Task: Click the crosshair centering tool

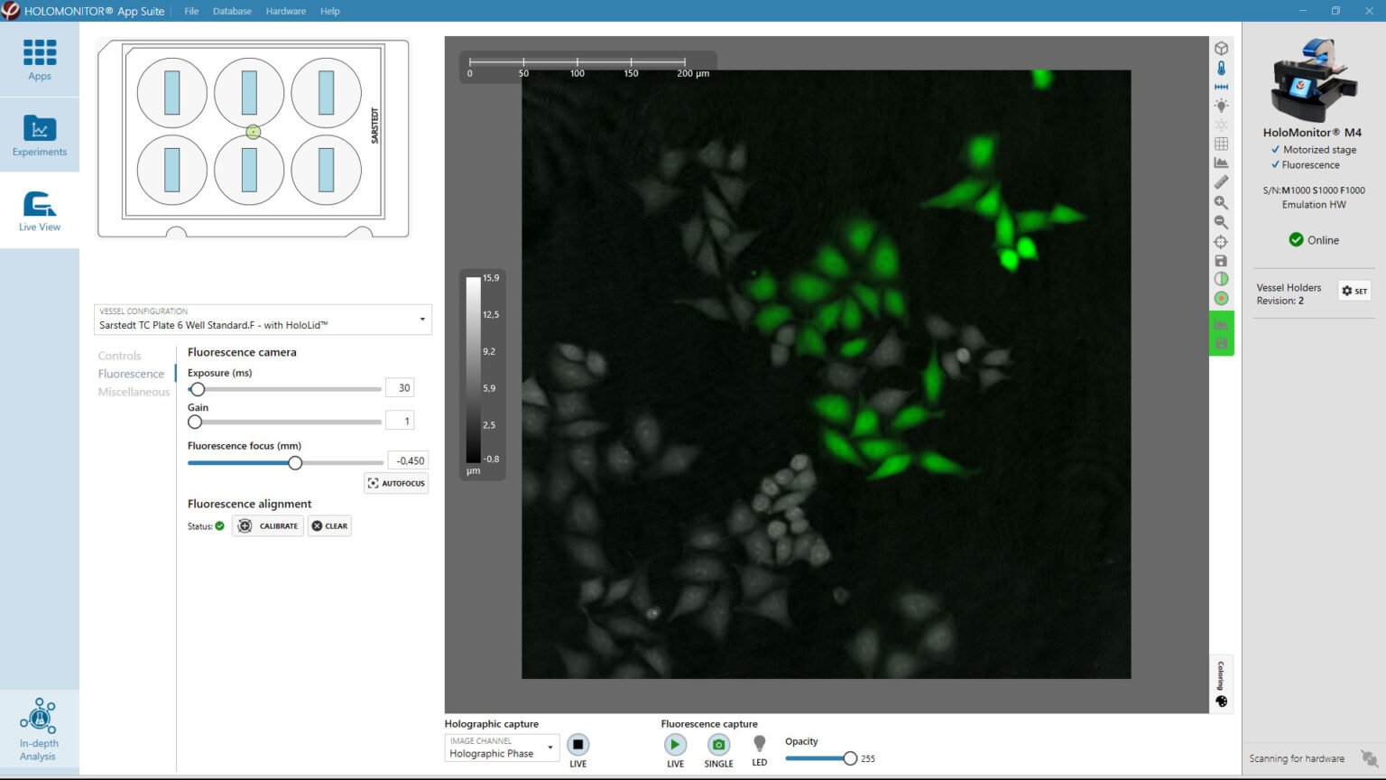Action: coord(1221,241)
